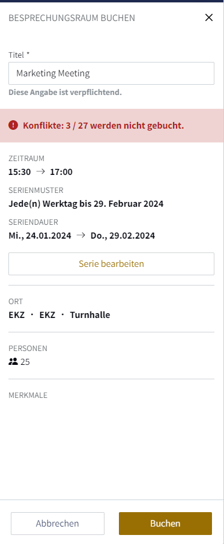
Task: Click the Turnhalle location text
Action: point(90,315)
